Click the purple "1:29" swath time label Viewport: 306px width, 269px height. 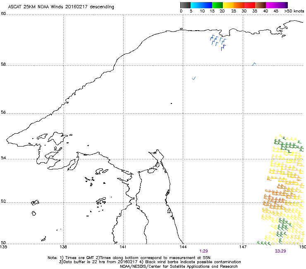[x=203, y=251]
